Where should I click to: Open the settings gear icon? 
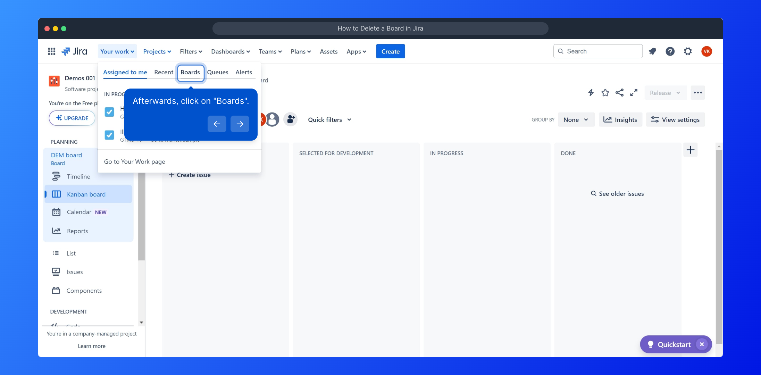pos(687,51)
